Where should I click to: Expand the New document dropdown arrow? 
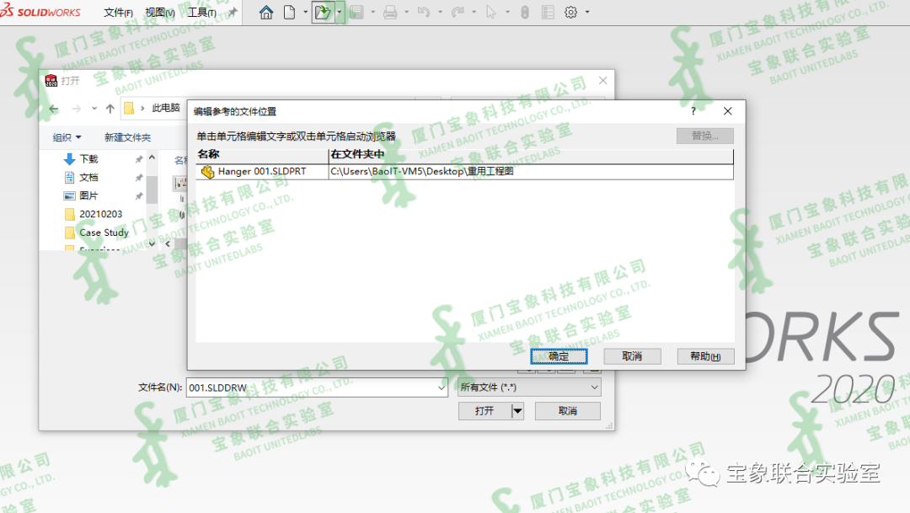(x=306, y=12)
